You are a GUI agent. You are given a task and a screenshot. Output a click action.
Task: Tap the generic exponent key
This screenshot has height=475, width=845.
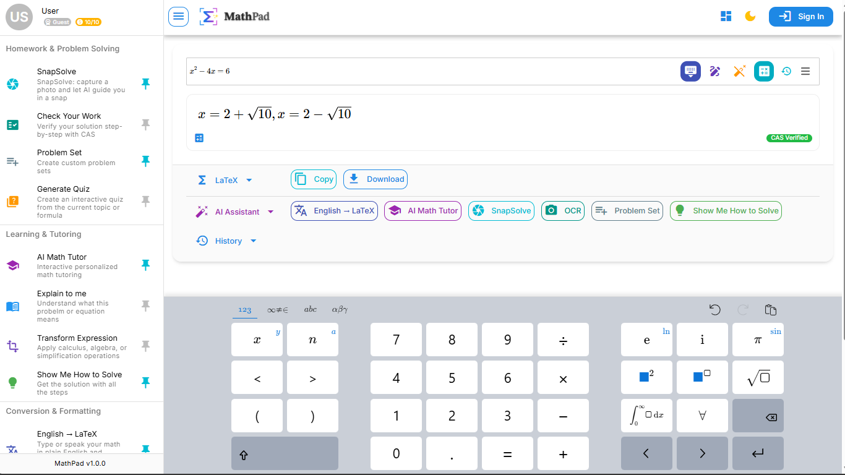702,377
